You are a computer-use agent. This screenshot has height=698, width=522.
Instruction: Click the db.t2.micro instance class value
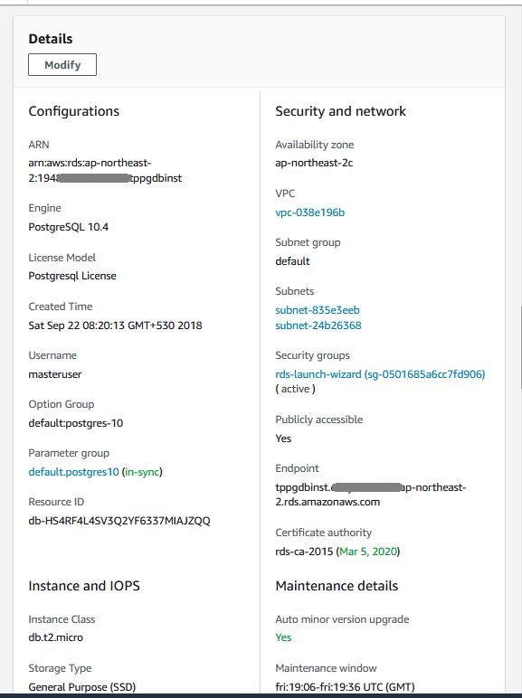(x=56, y=637)
